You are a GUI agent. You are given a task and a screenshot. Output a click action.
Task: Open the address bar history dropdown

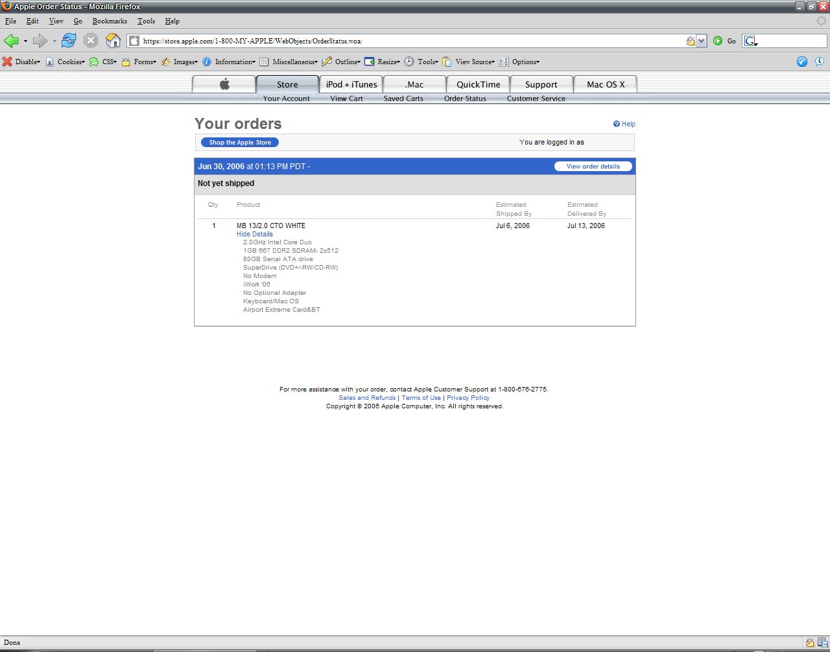pos(701,41)
